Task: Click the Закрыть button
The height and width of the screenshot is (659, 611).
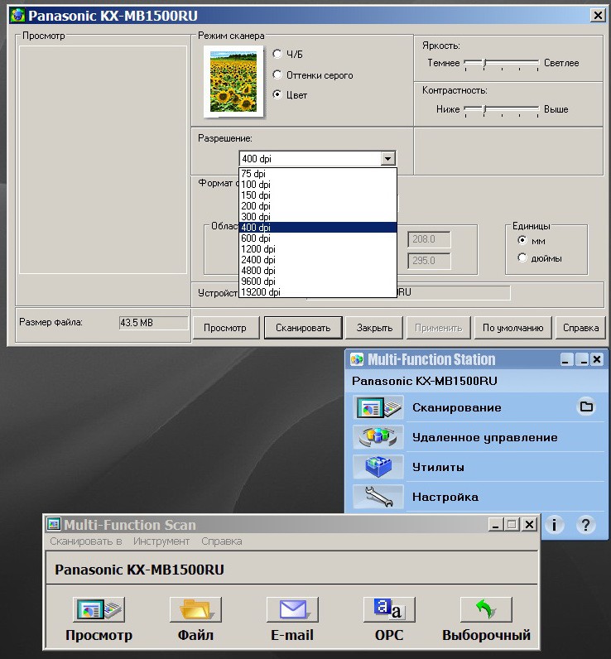Action: click(374, 328)
